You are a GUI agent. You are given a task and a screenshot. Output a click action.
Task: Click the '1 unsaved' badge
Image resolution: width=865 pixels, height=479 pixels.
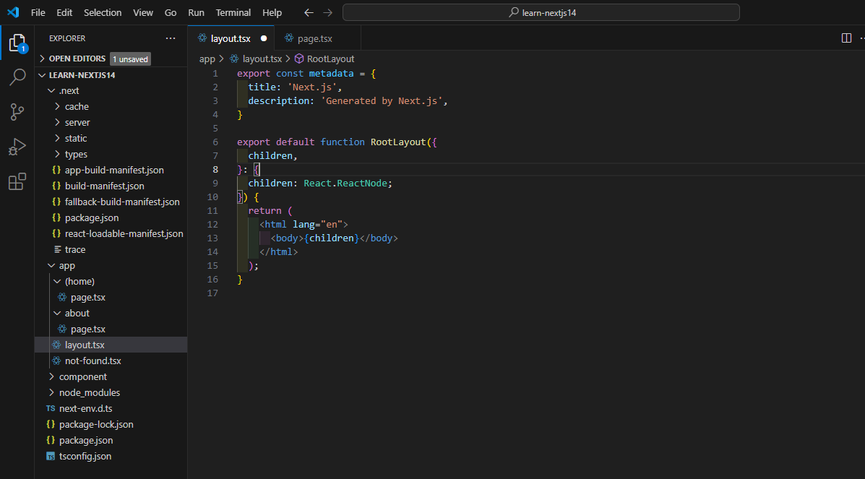point(131,59)
